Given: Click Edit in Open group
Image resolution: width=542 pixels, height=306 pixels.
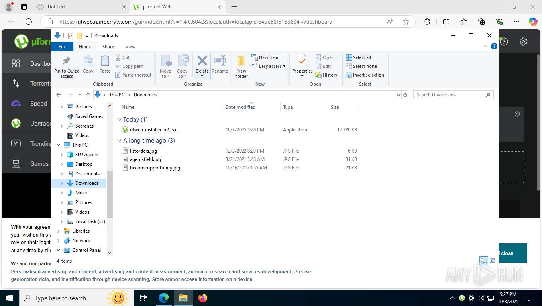Looking at the screenshot, I should click(323, 66).
